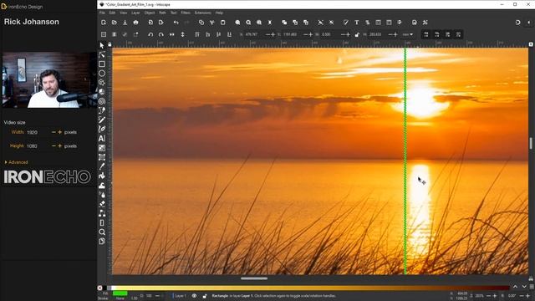
Task: Click the green Fill color indicator
Action: [x=120, y=293]
